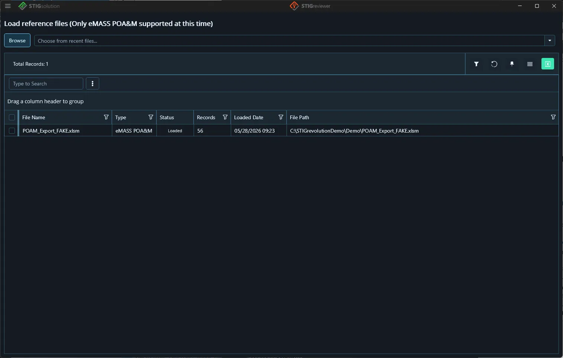Open the search options three-dot button
The width and height of the screenshot is (563, 358).
click(93, 84)
